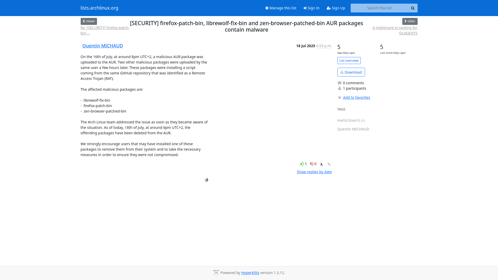Download this thread
This screenshot has width=498, height=280.
[351, 72]
